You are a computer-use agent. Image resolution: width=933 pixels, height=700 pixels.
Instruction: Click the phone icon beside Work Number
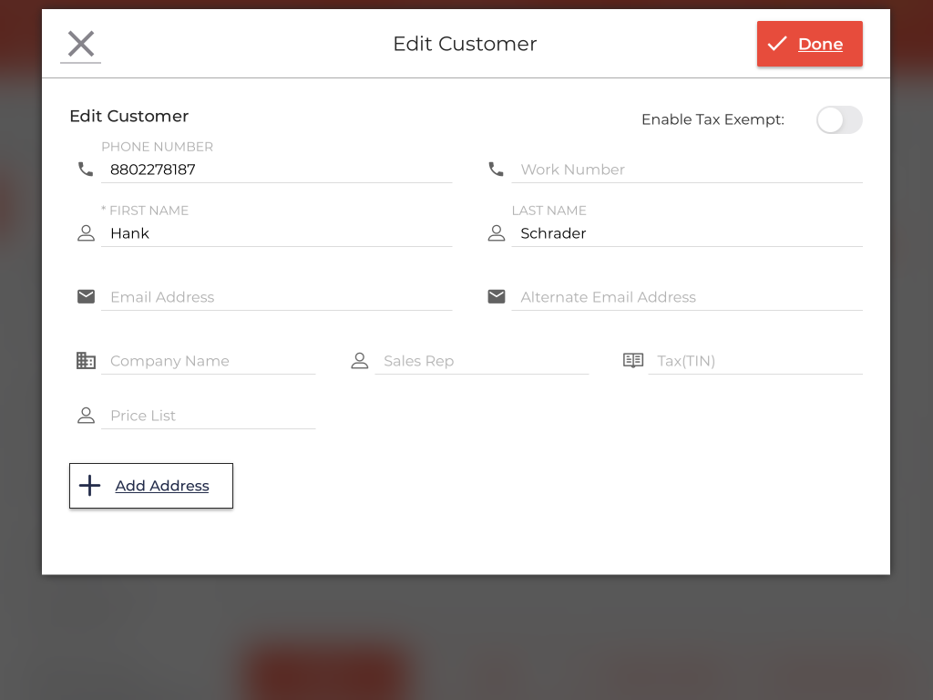pyautogui.click(x=496, y=170)
